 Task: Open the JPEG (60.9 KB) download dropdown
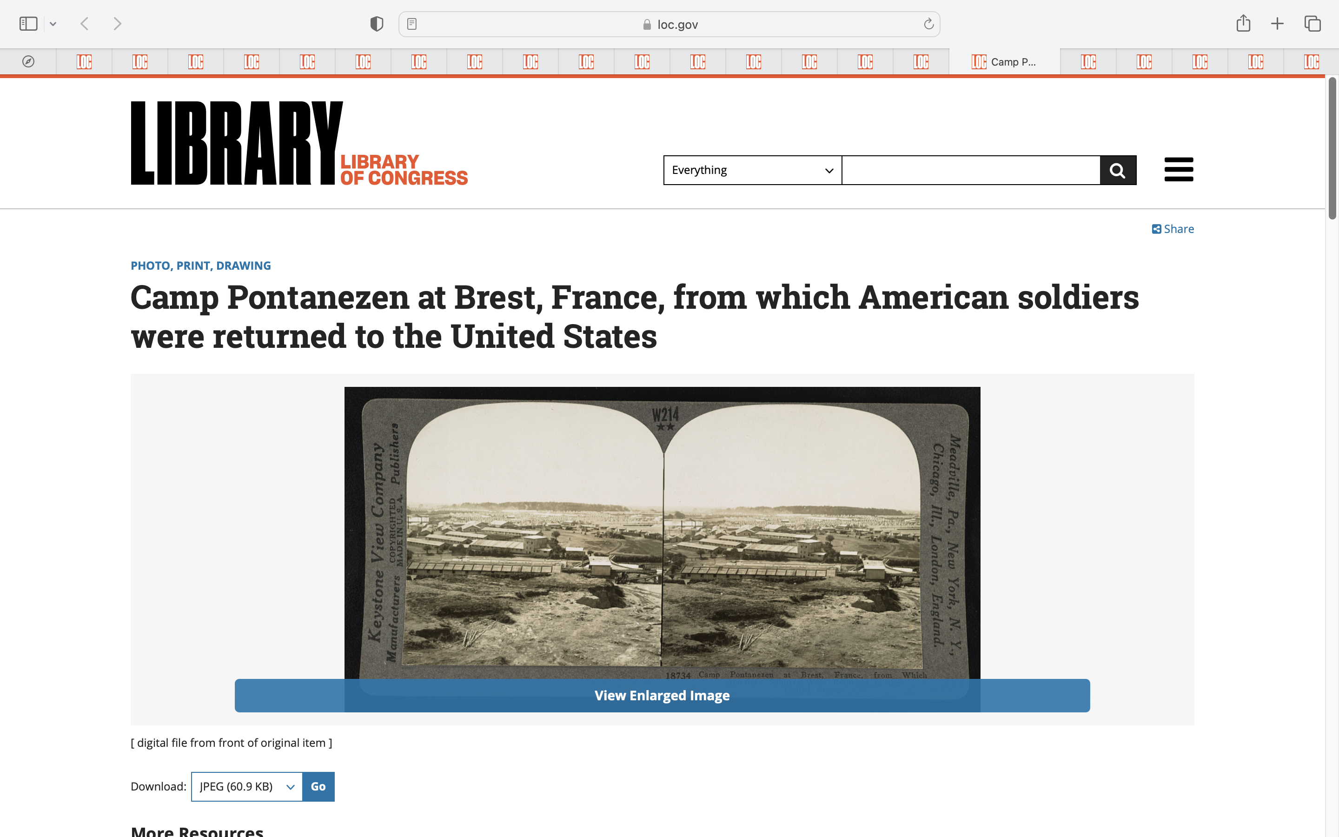pyautogui.click(x=247, y=786)
